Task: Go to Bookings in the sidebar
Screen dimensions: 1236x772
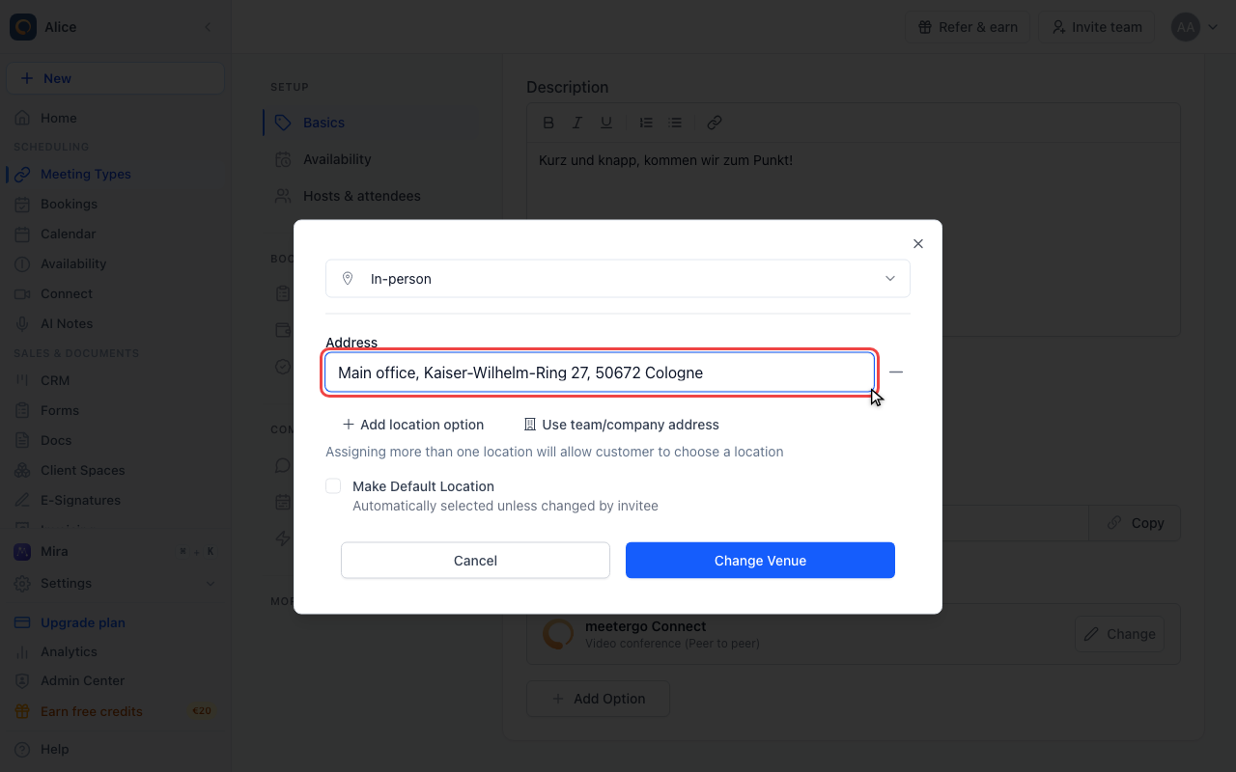Action: point(69,204)
